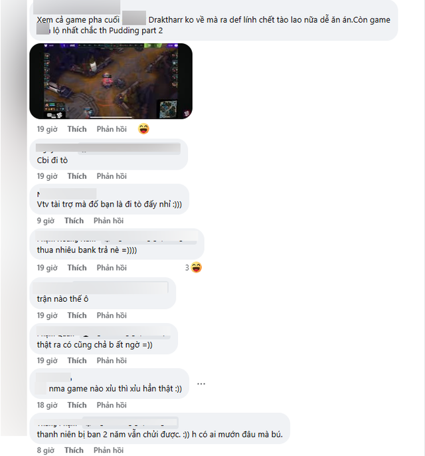This screenshot has width=425, height=456.
Task: Like the comment 'trận nào thế ô'
Action: coord(77,316)
